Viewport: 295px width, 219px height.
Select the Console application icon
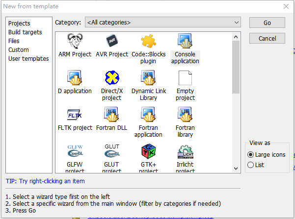coord(185,41)
